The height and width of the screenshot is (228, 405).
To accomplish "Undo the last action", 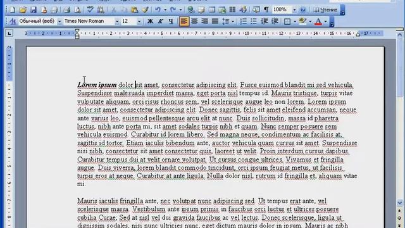I will 158,10.
